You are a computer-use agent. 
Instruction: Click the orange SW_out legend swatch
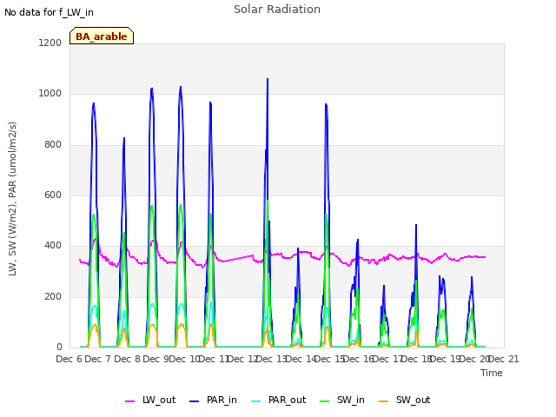tap(384, 401)
